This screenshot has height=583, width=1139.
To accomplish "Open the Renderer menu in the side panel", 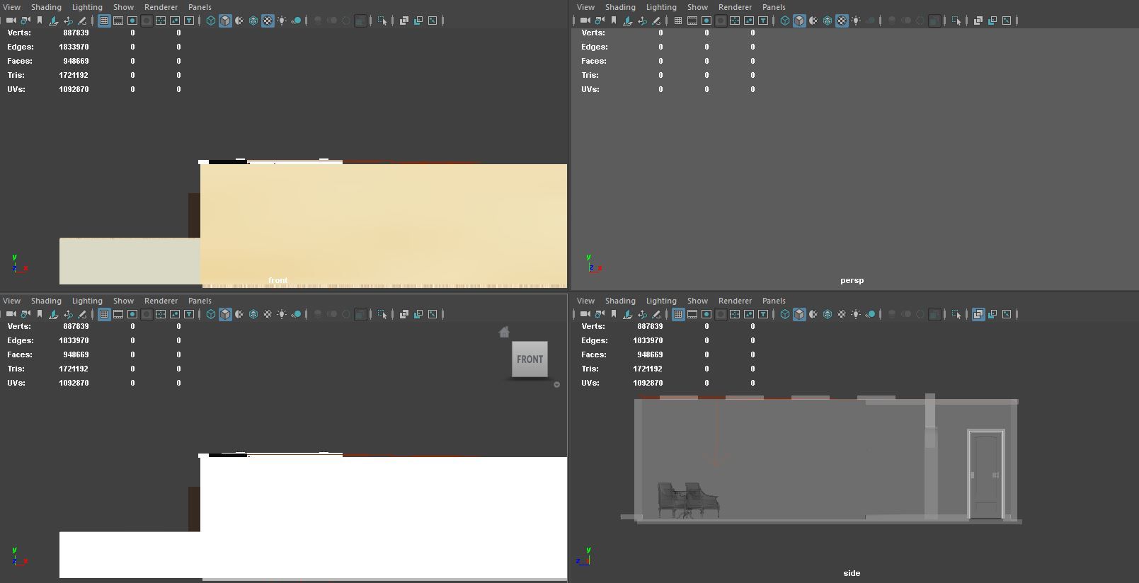I will click(x=735, y=301).
